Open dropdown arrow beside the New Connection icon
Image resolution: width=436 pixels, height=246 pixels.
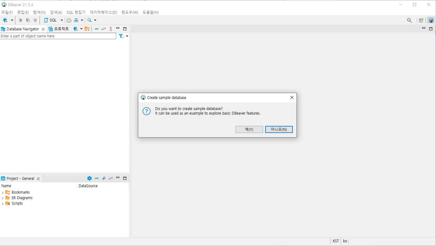(x=12, y=20)
